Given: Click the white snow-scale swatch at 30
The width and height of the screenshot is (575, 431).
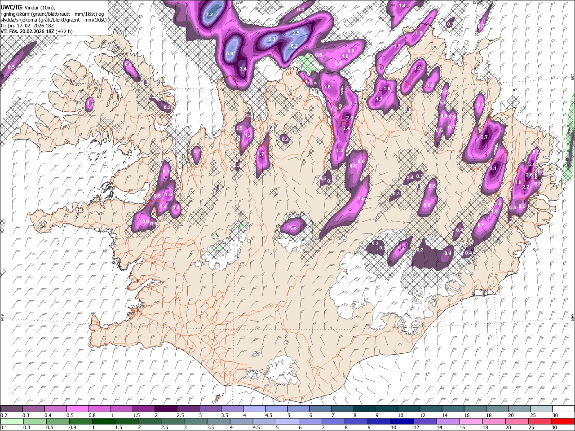Looking at the screenshot, I should click(x=563, y=409).
